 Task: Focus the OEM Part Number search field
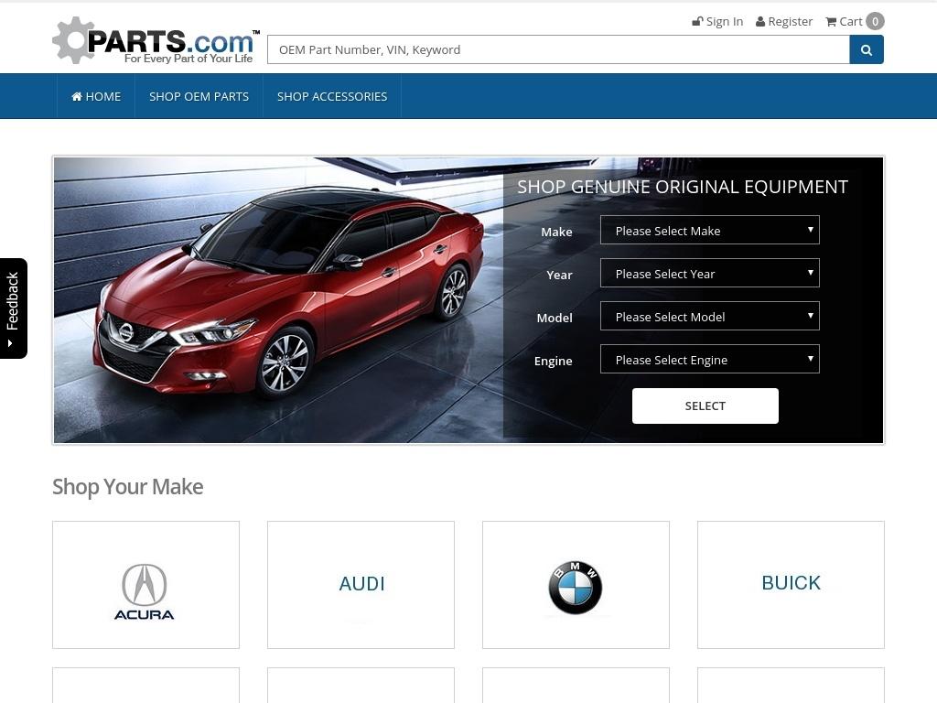(558, 49)
